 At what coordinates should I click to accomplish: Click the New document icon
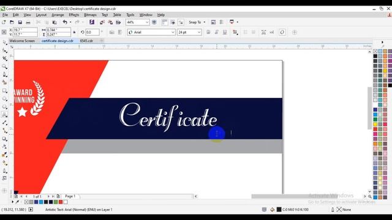click(4, 22)
